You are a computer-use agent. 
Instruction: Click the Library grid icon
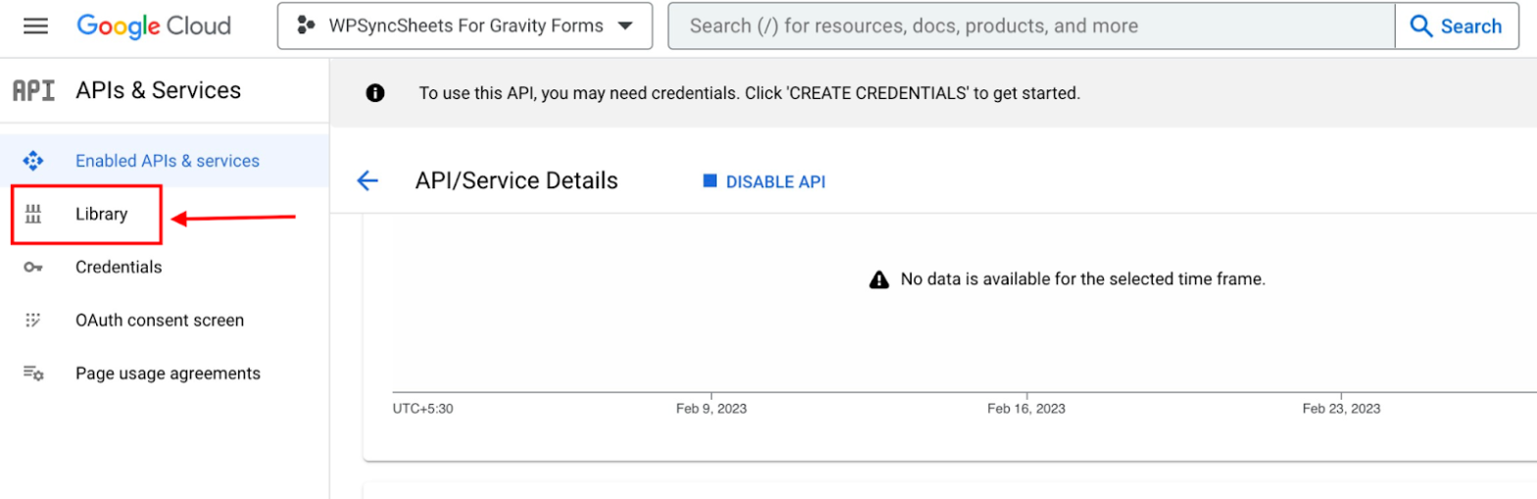coord(33,214)
